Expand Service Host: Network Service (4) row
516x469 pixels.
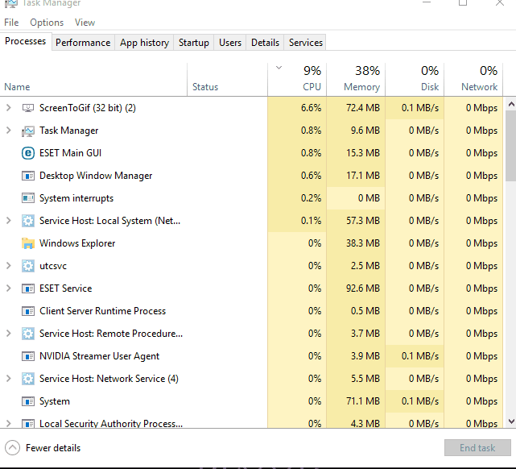point(9,379)
